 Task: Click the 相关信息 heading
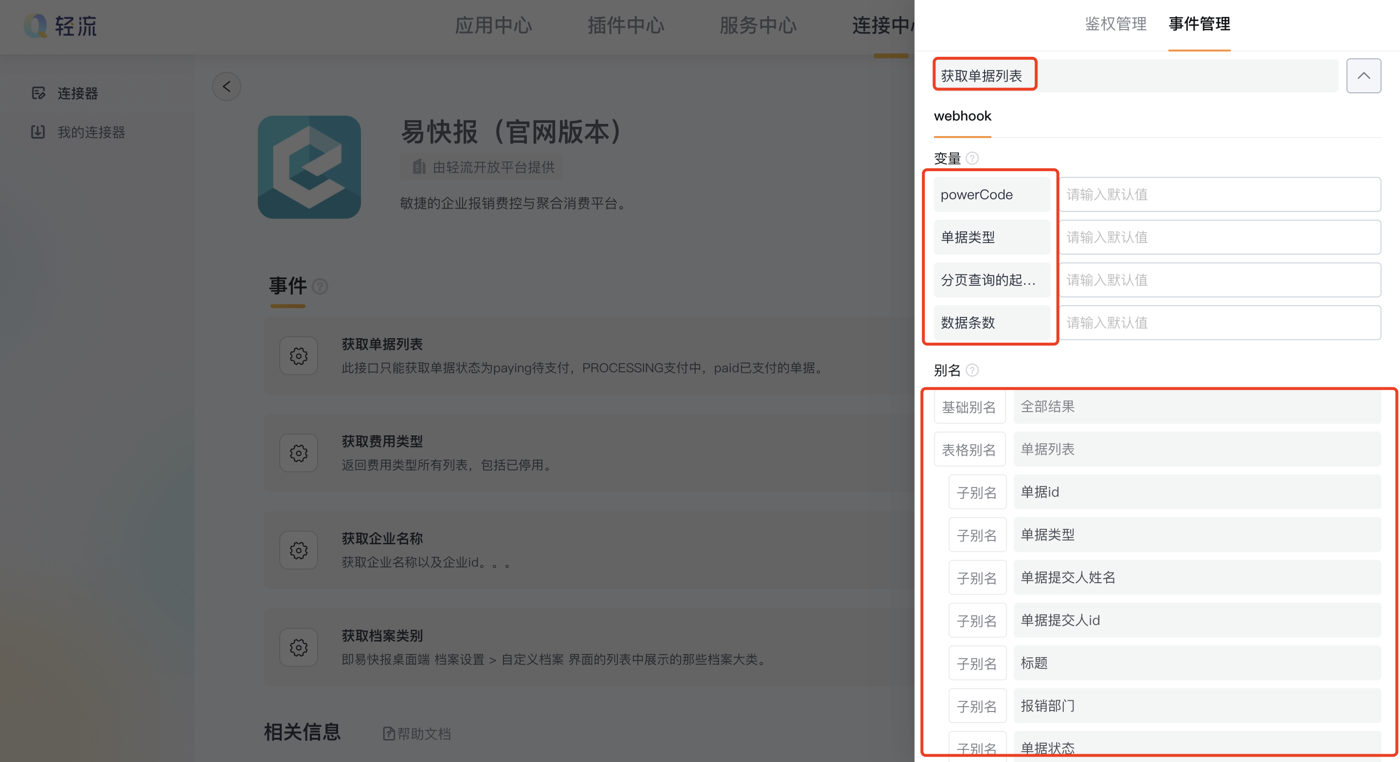click(302, 732)
